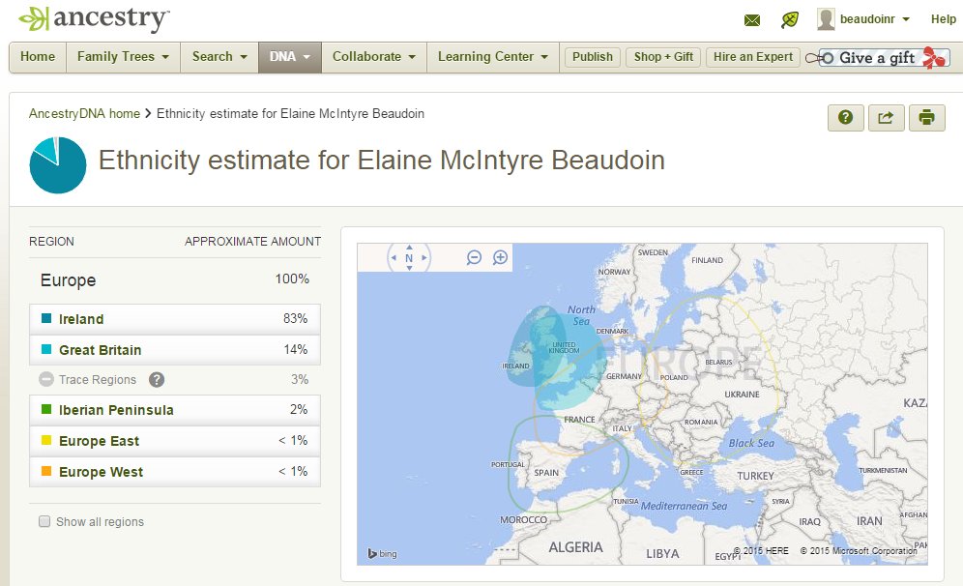Open the messages envelope icon
The width and height of the screenshot is (963, 586).
point(751,20)
